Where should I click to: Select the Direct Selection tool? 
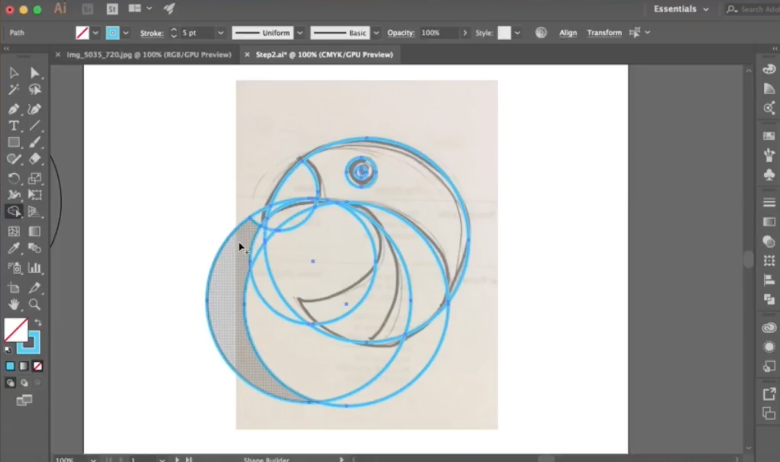pos(34,73)
